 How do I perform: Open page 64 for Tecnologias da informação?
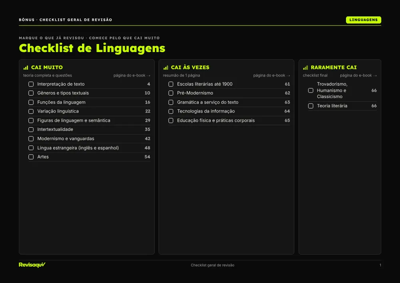pyautogui.click(x=287, y=111)
